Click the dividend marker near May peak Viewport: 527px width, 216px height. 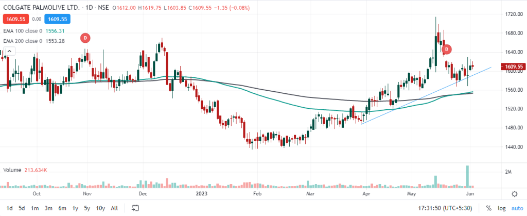tap(447, 49)
